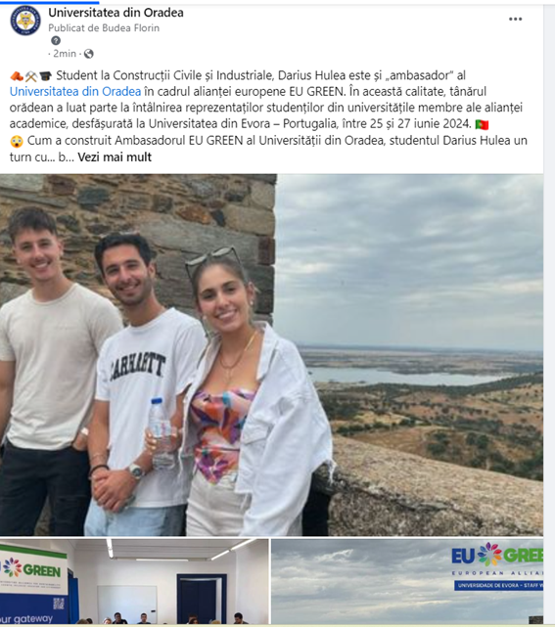Click the graduation cap emoji
Viewport: 555px width, 627px height.
pyautogui.click(x=45, y=75)
